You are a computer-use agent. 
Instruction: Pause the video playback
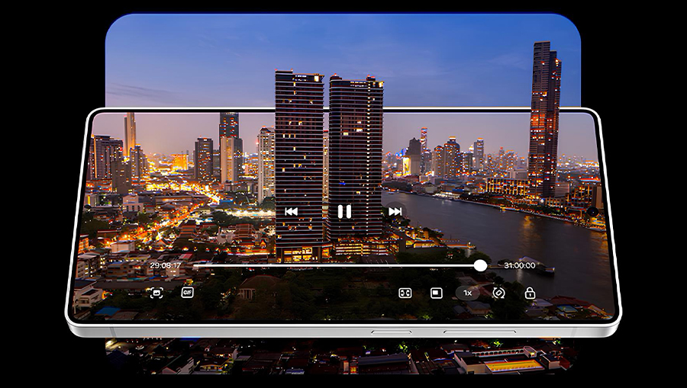344,212
